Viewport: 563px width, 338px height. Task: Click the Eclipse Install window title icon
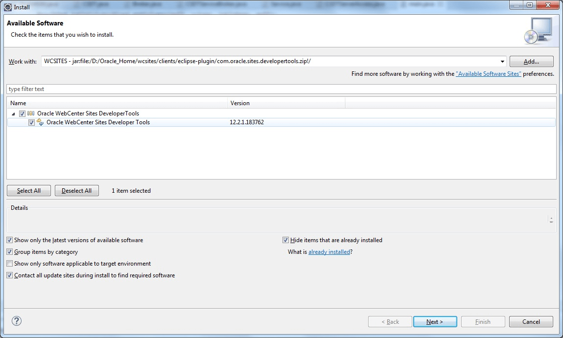(7, 7)
